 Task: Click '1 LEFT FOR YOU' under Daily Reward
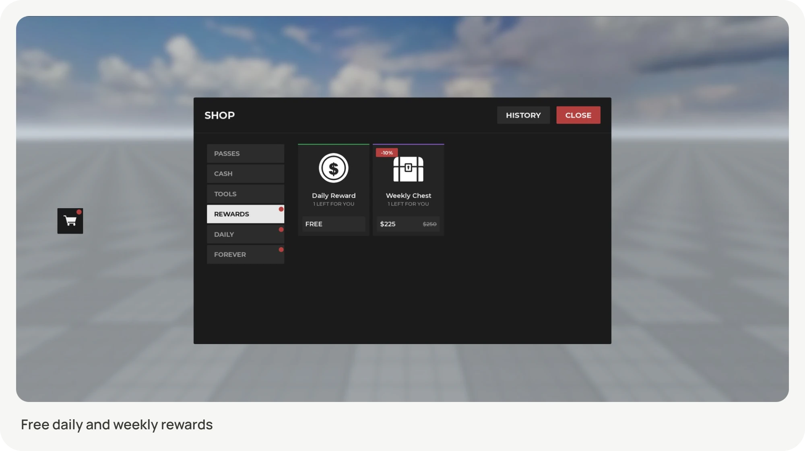pyautogui.click(x=334, y=204)
